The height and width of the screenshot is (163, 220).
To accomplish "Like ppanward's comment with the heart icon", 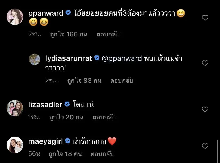I will pyautogui.click(x=205, y=18).
